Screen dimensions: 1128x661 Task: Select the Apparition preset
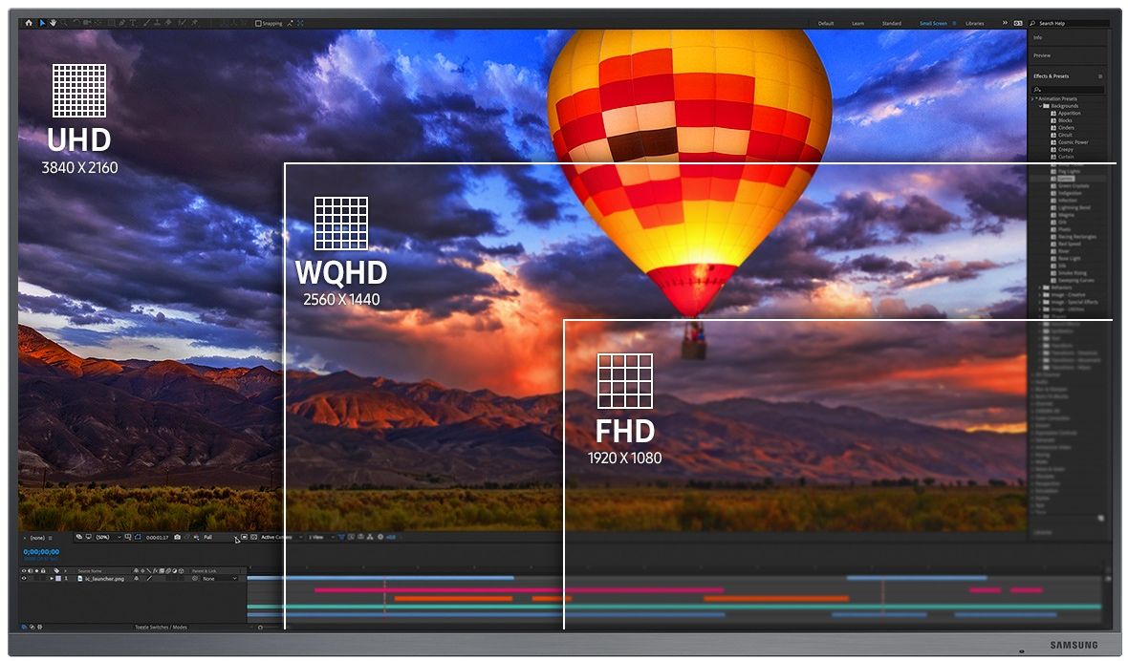(1069, 113)
